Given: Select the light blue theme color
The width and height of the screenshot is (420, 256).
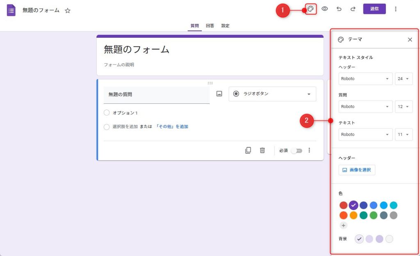Looking at the screenshot, I should pos(383,206).
